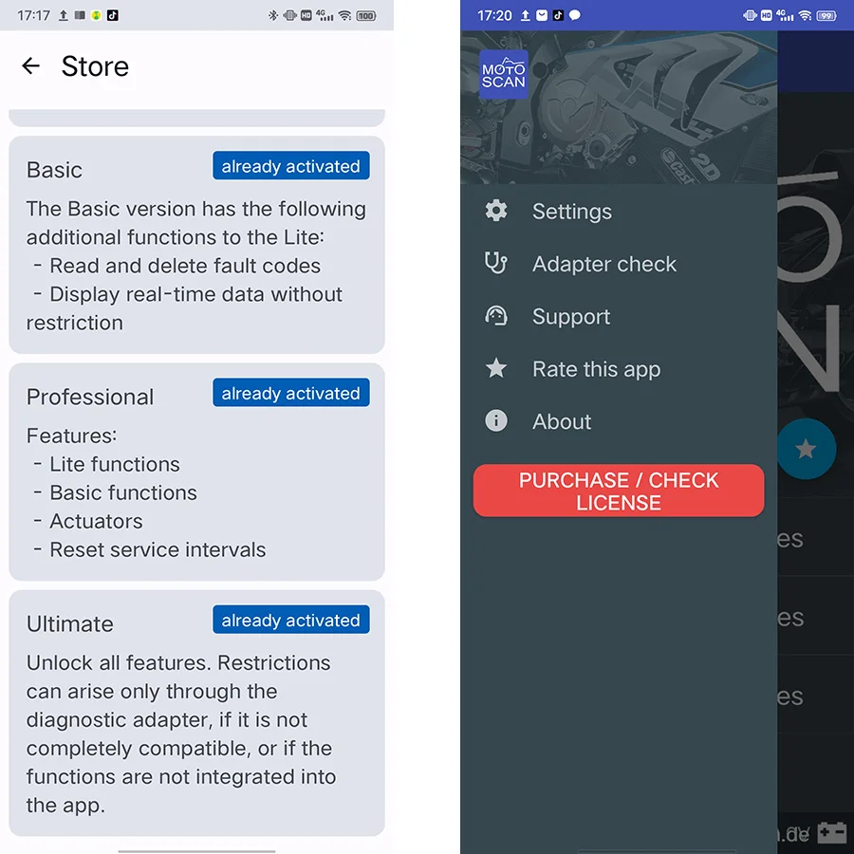Click the Basic plan heading
The image size is (854, 854).
coord(54,170)
